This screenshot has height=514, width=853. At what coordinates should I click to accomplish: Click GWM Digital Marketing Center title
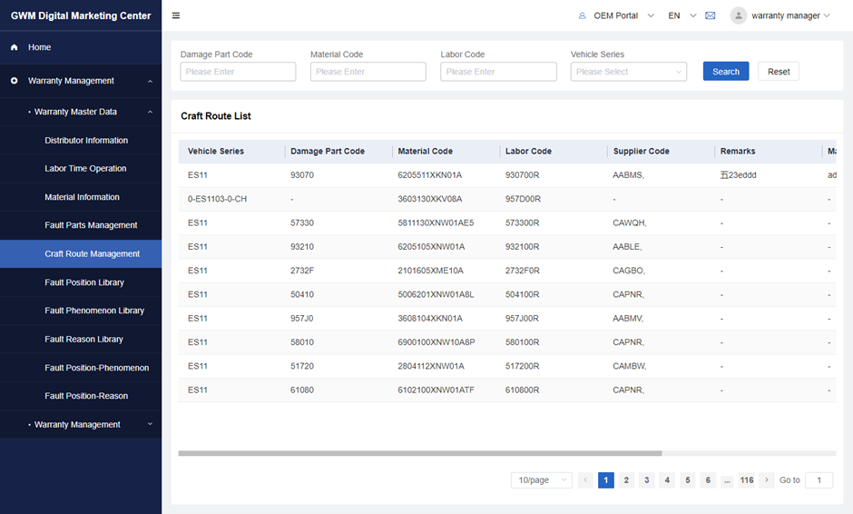click(81, 15)
